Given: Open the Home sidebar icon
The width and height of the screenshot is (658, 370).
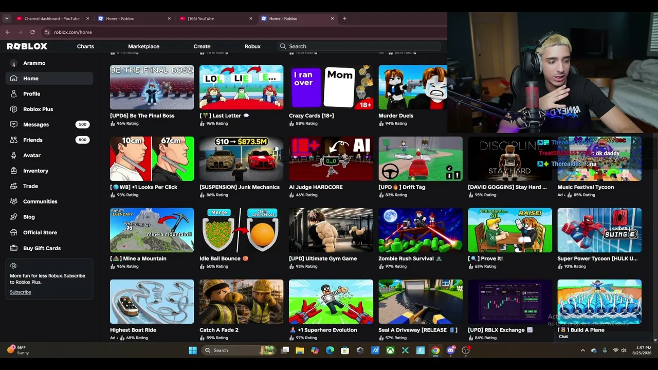Looking at the screenshot, I should (x=13, y=78).
